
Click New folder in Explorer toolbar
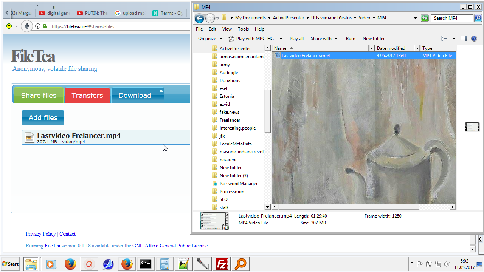coord(374,39)
